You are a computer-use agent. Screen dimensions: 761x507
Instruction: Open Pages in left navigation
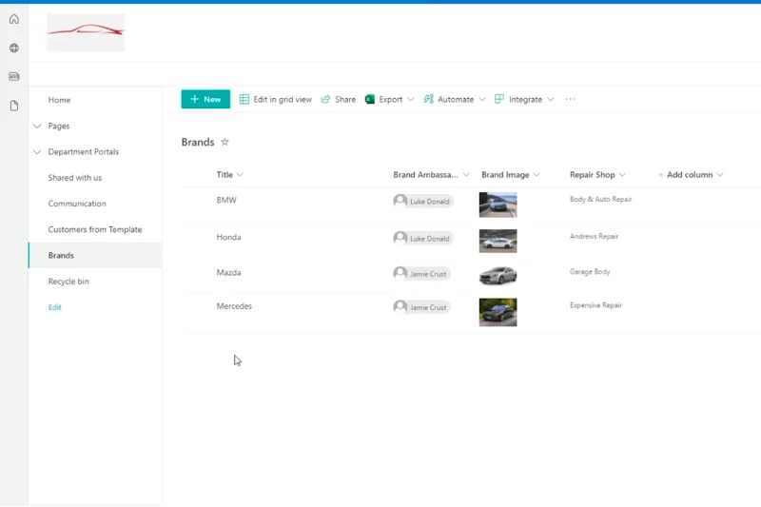59,126
